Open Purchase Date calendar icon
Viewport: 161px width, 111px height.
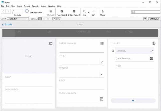point(101,99)
